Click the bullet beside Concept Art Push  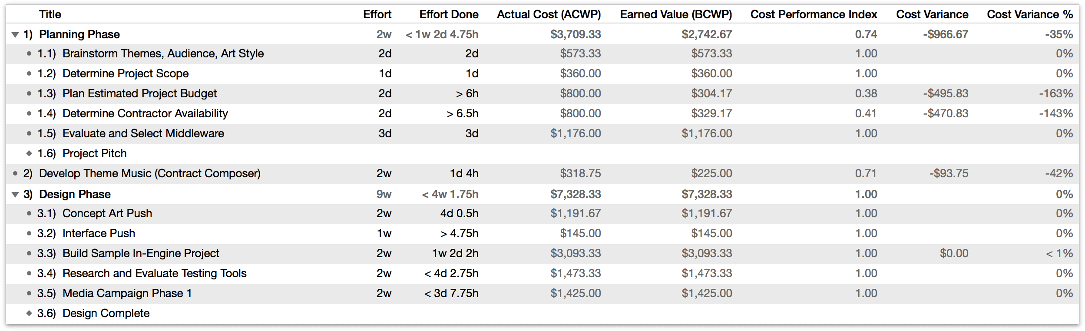(x=29, y=213)
